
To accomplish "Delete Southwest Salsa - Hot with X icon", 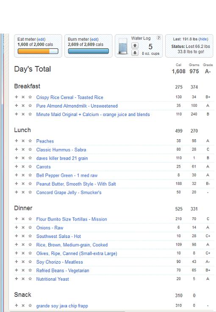I will [x=23, y=236].
